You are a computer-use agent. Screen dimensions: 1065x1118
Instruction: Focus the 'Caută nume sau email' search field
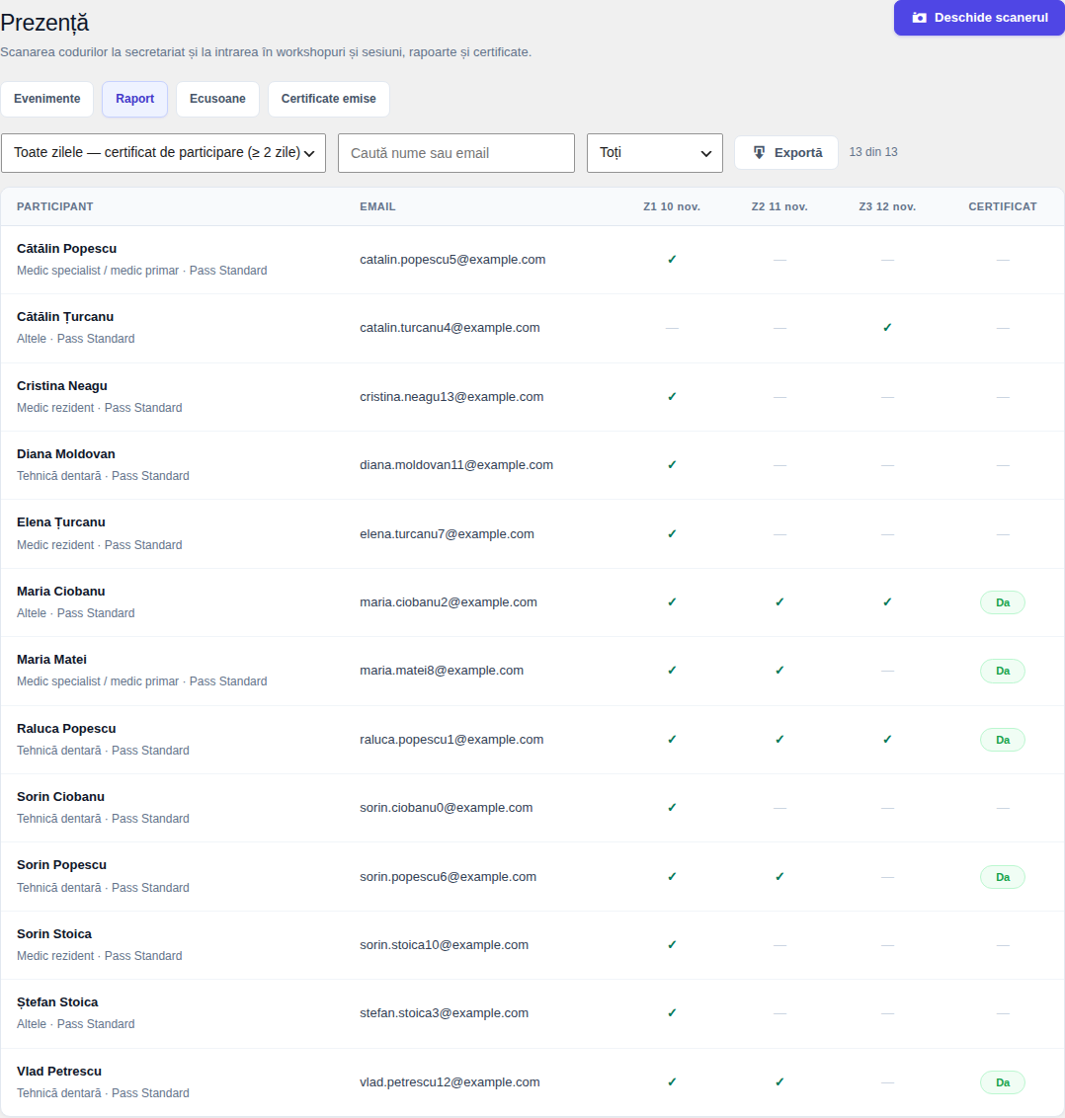[455, 152]
